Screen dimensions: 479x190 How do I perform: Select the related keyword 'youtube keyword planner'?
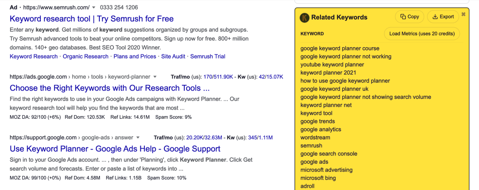tap(332, 65)
